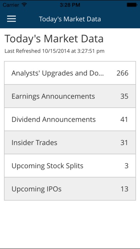
Task: Tap the 35 earnings count
Action: pos(124,96)
